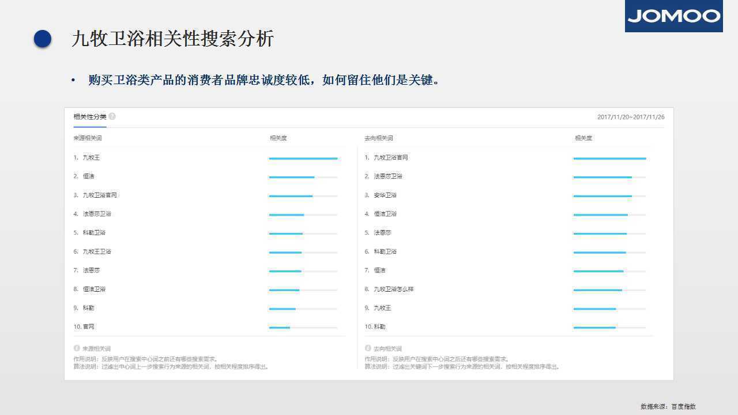
Task: Select source keyword 9. 科勒
Action: point(84,308)
